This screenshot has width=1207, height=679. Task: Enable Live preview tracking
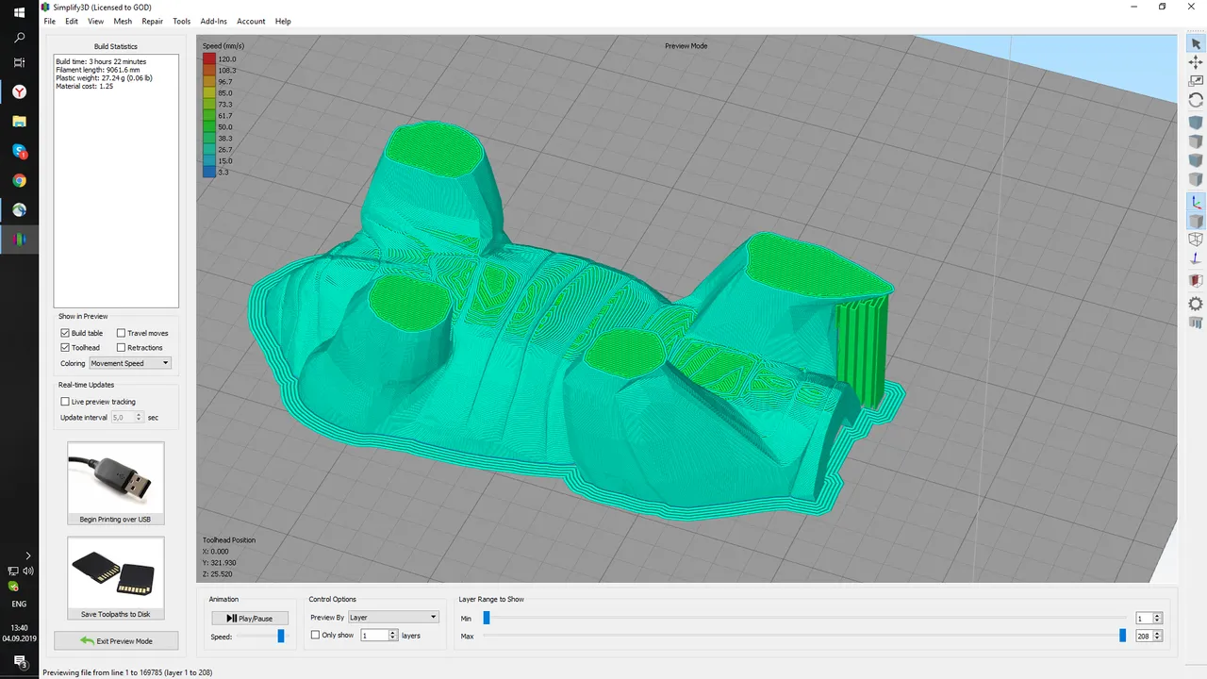coord(65,402)
